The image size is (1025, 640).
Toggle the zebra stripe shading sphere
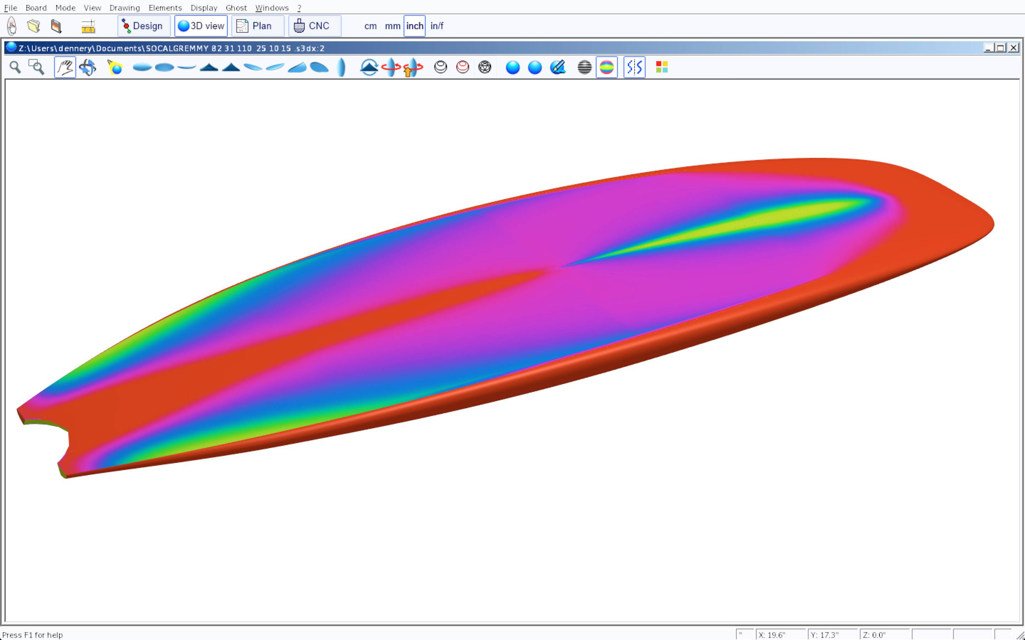(584, 67)
